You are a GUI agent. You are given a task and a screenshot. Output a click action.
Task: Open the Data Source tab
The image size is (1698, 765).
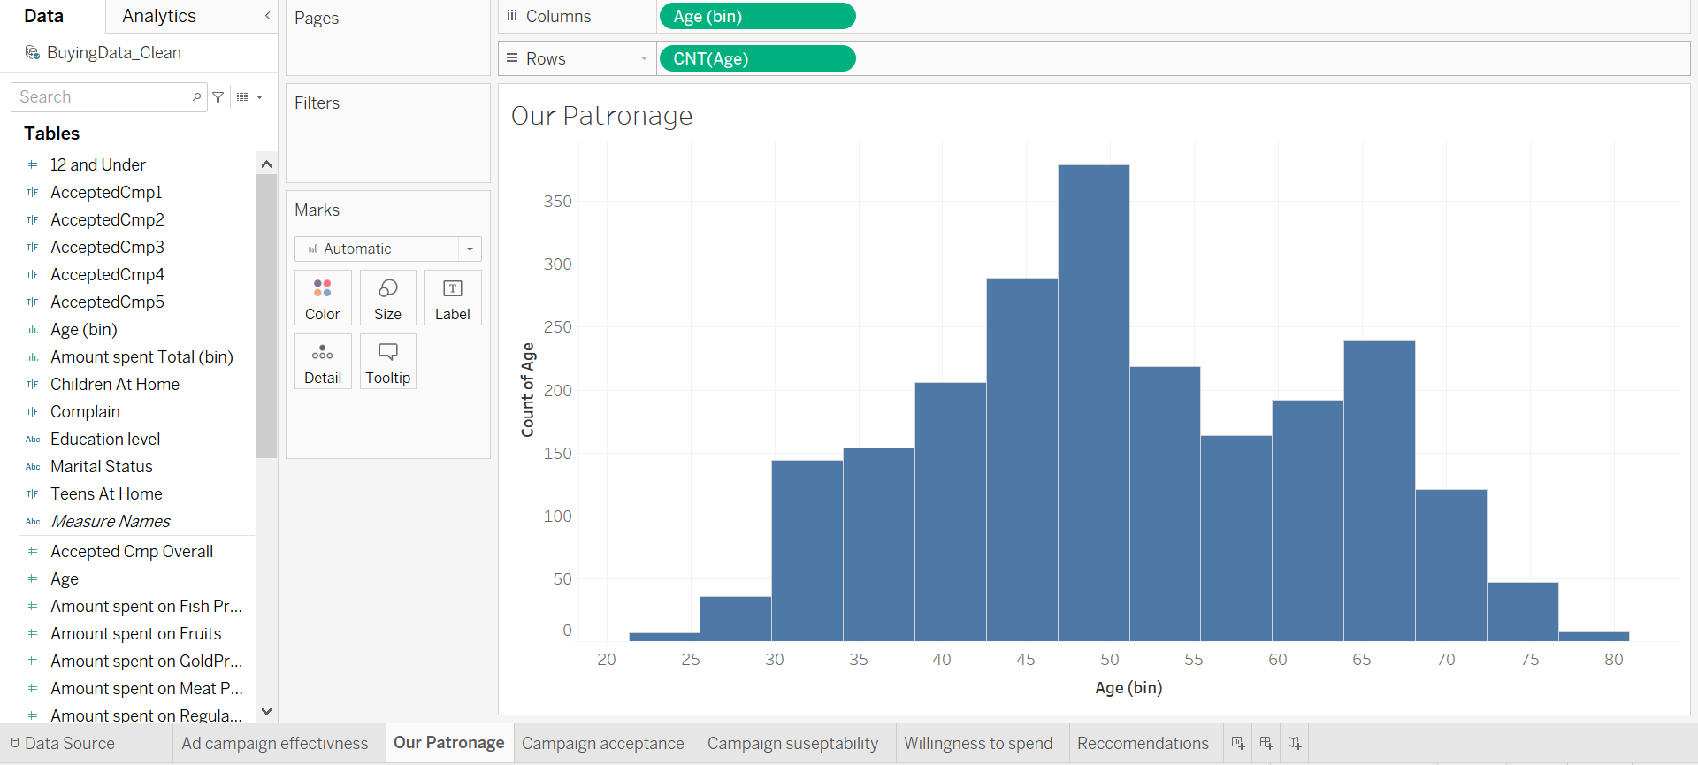click(70, 743)
